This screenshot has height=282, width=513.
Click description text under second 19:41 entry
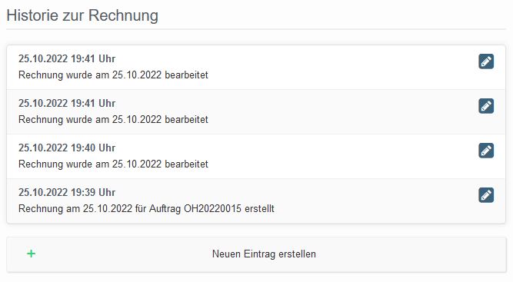(113, 119)
